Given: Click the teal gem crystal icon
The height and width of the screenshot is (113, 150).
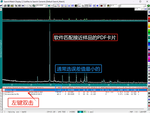Looking at the screenshot, I should [49, 6].
